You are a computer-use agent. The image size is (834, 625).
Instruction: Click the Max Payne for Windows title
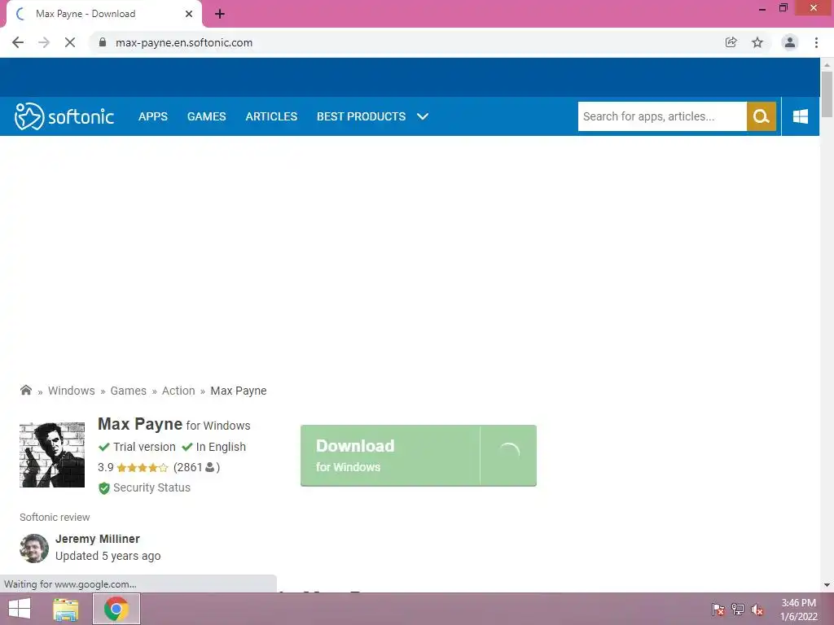[x=174, y=424]
